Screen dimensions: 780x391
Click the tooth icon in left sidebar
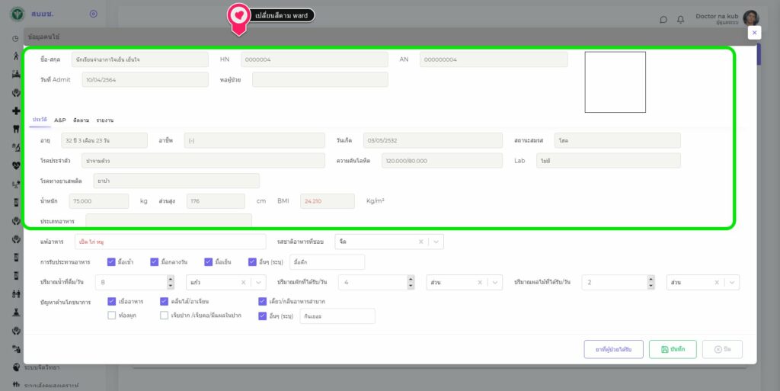[x=16, y=129]
